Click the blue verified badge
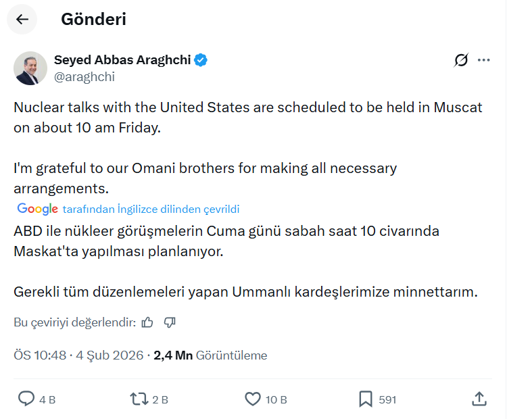 tap(201, 60)
